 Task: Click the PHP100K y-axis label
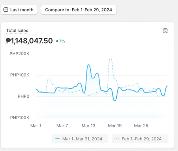point(20,75)
